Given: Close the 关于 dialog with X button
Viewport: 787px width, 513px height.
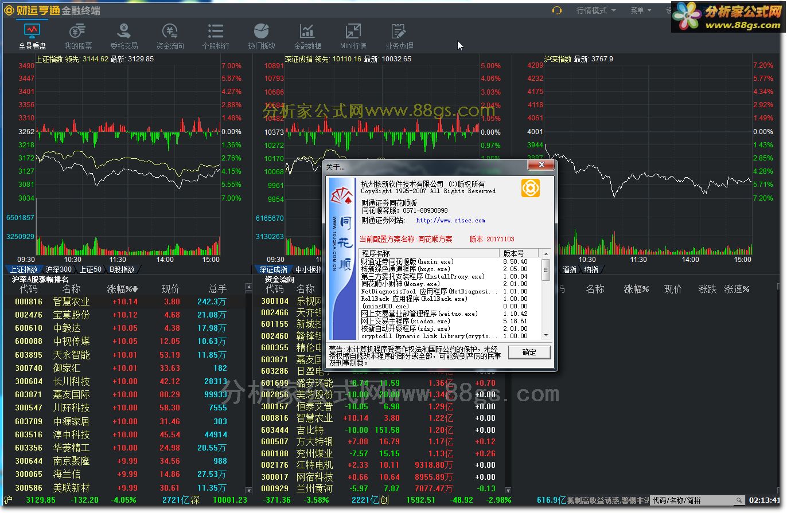Looking at the screenshot, I should pyautogui.click(x=541, y=165).
